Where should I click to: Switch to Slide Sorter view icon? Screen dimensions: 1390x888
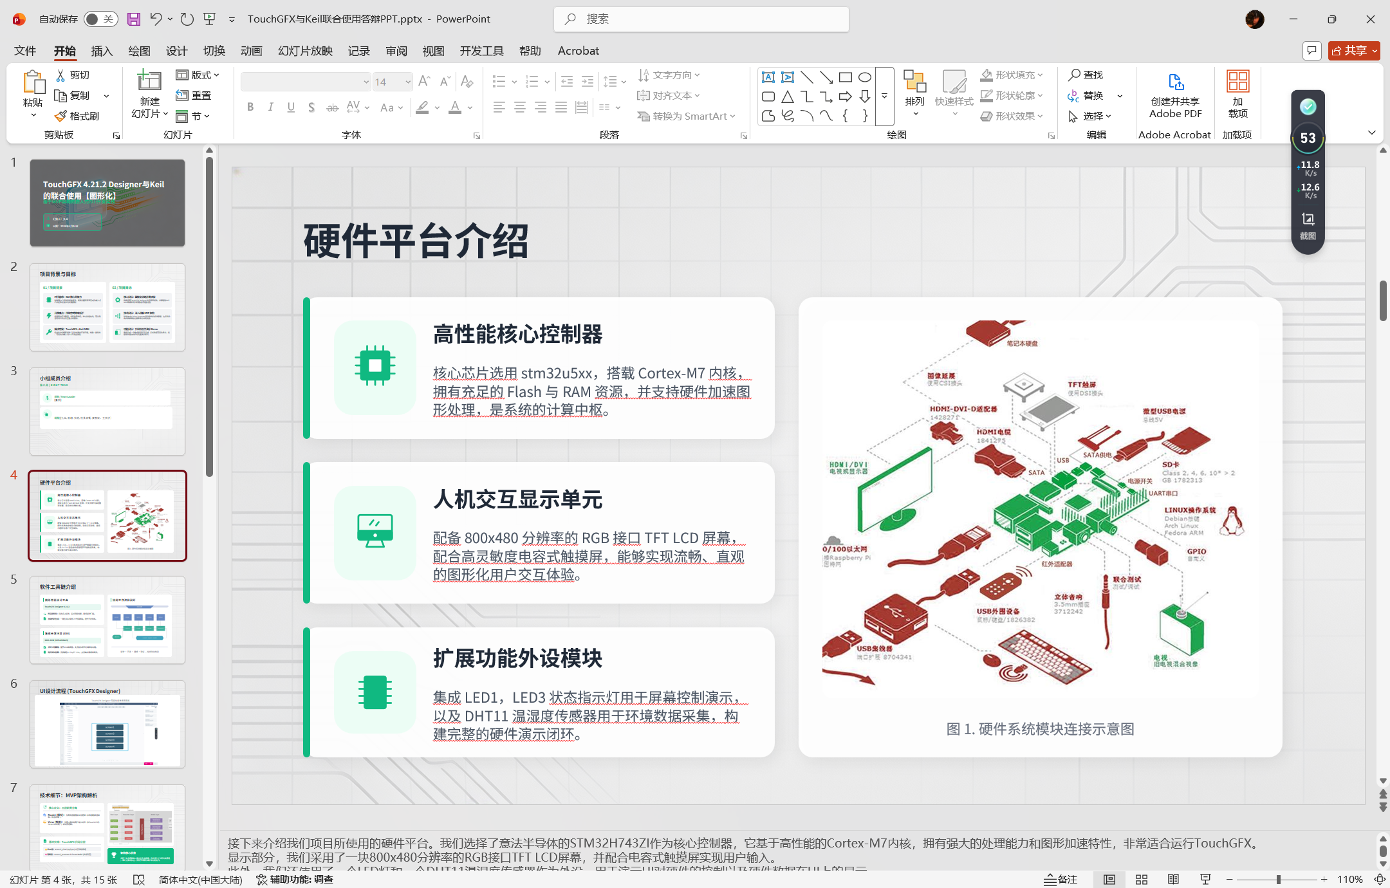[x=1142, y=880]
